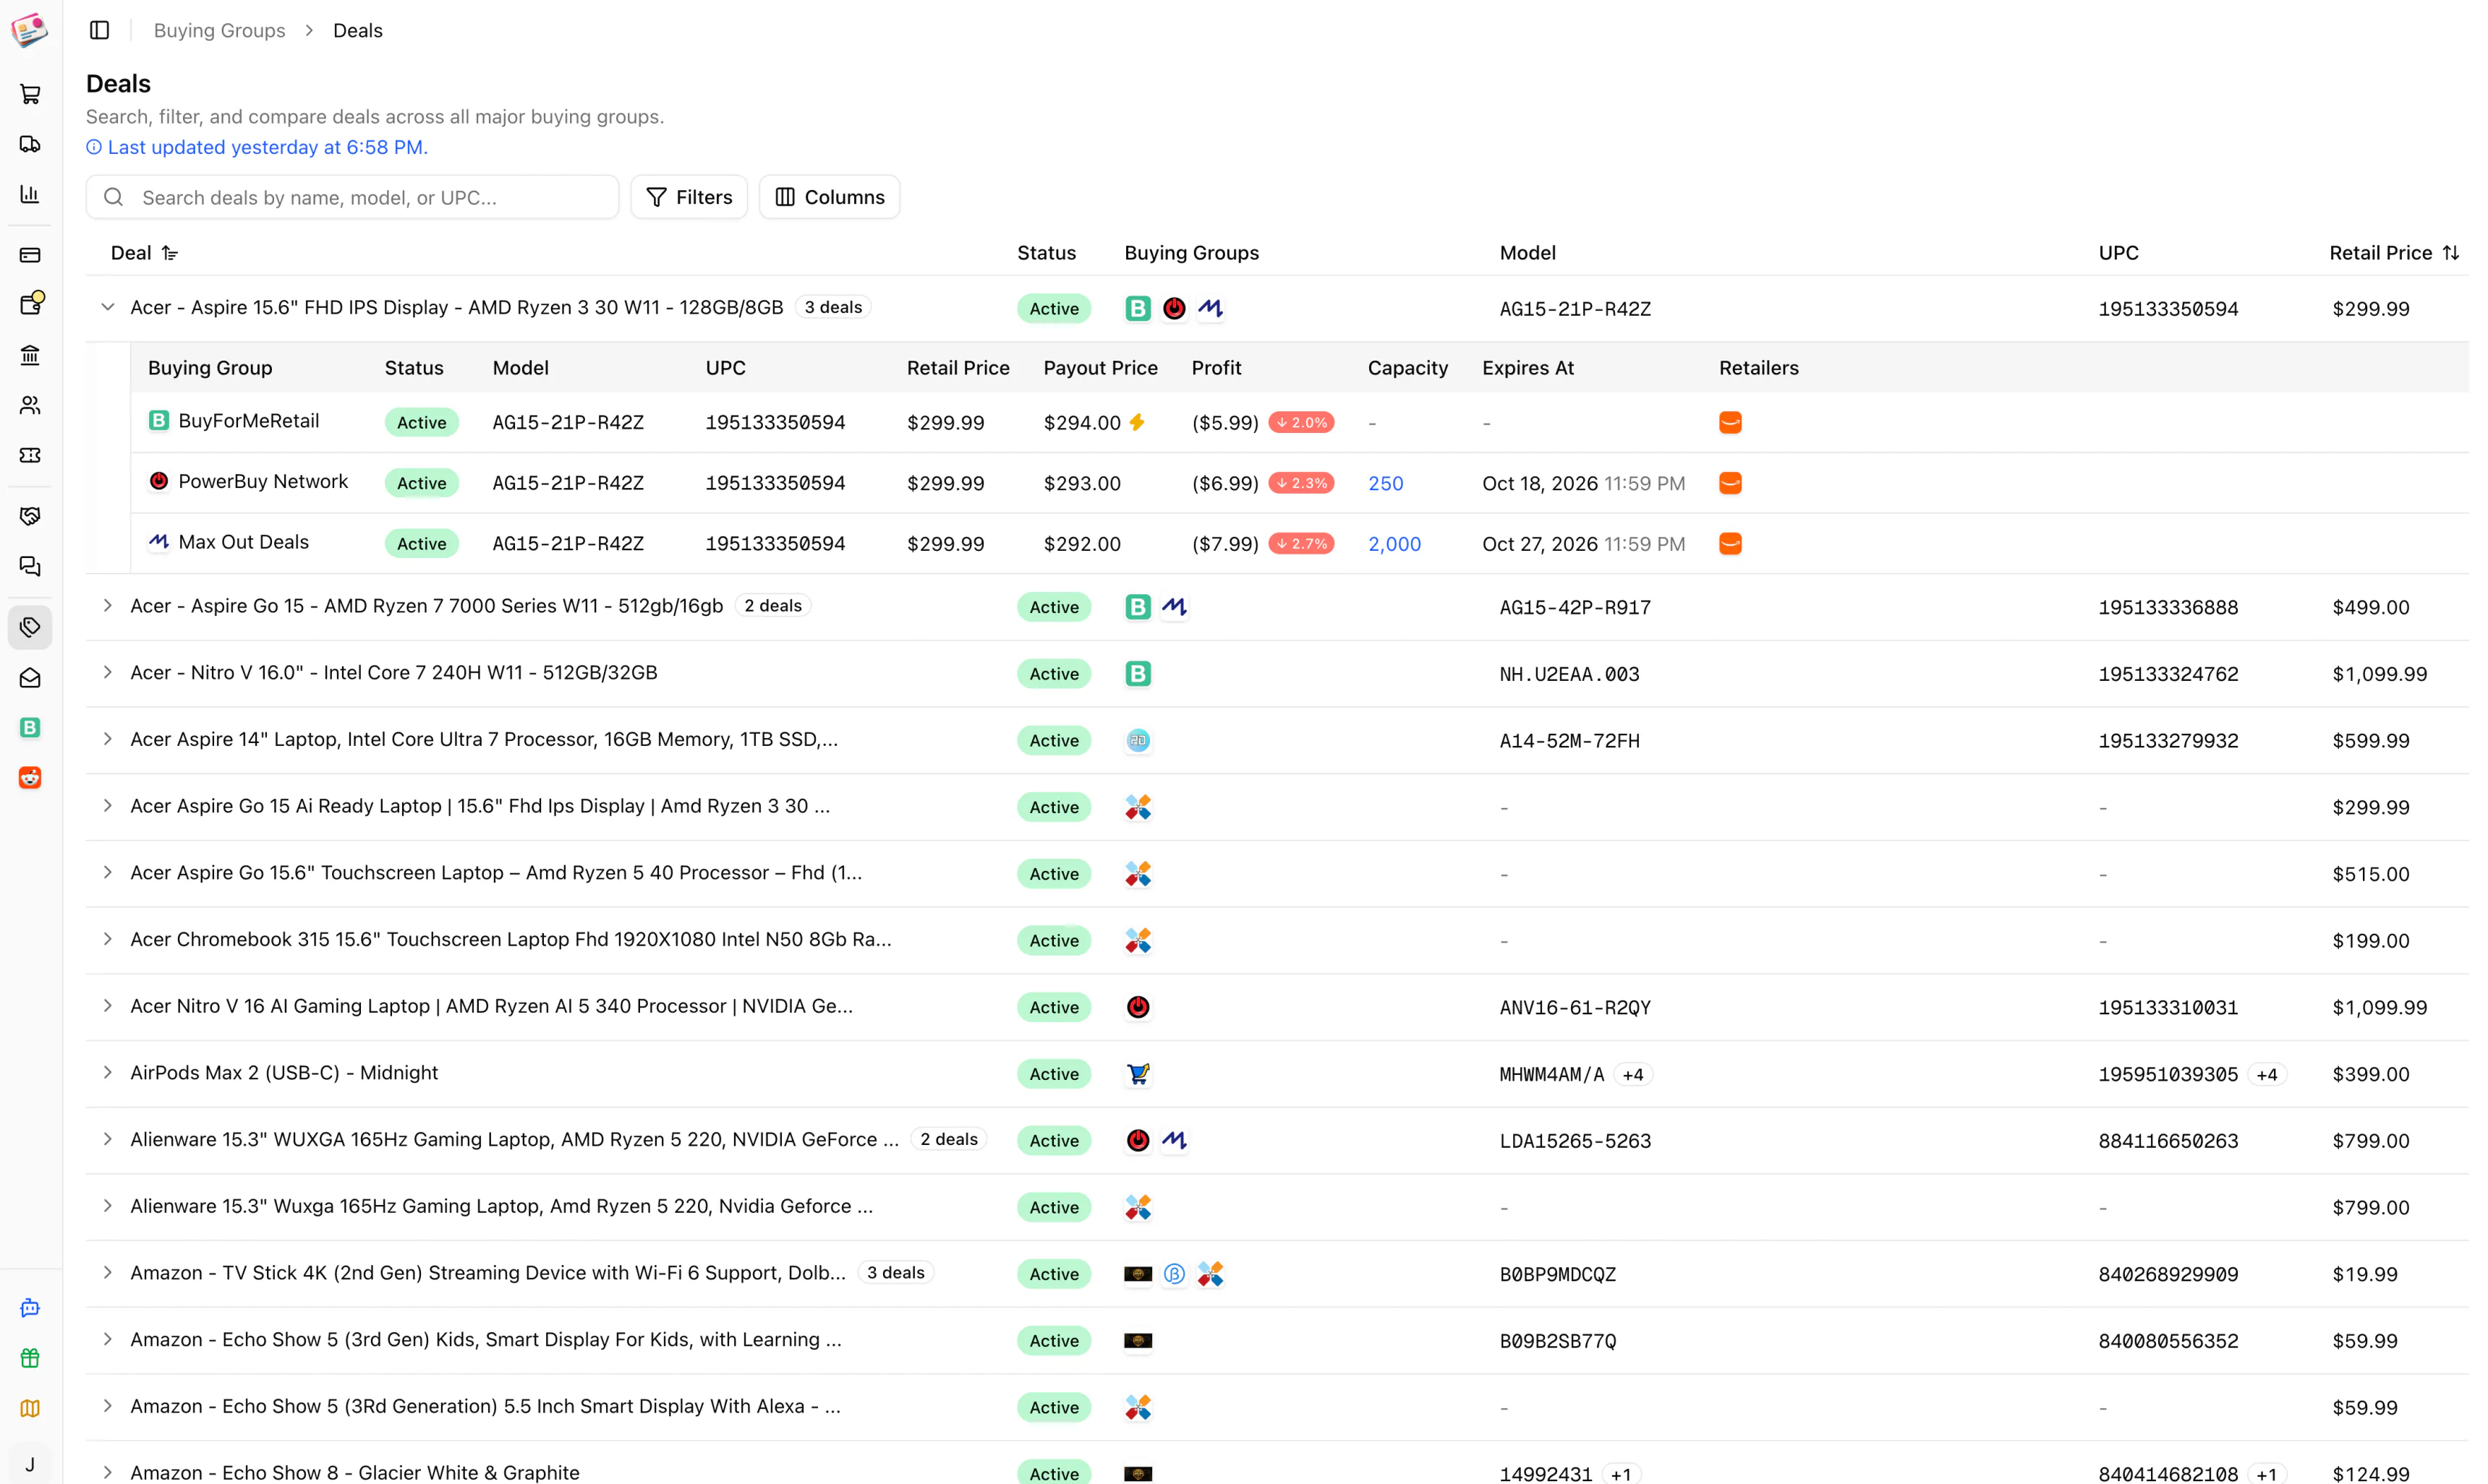
Task: Toggle the sidebar panel icon
Action: [x=99, y=30]
